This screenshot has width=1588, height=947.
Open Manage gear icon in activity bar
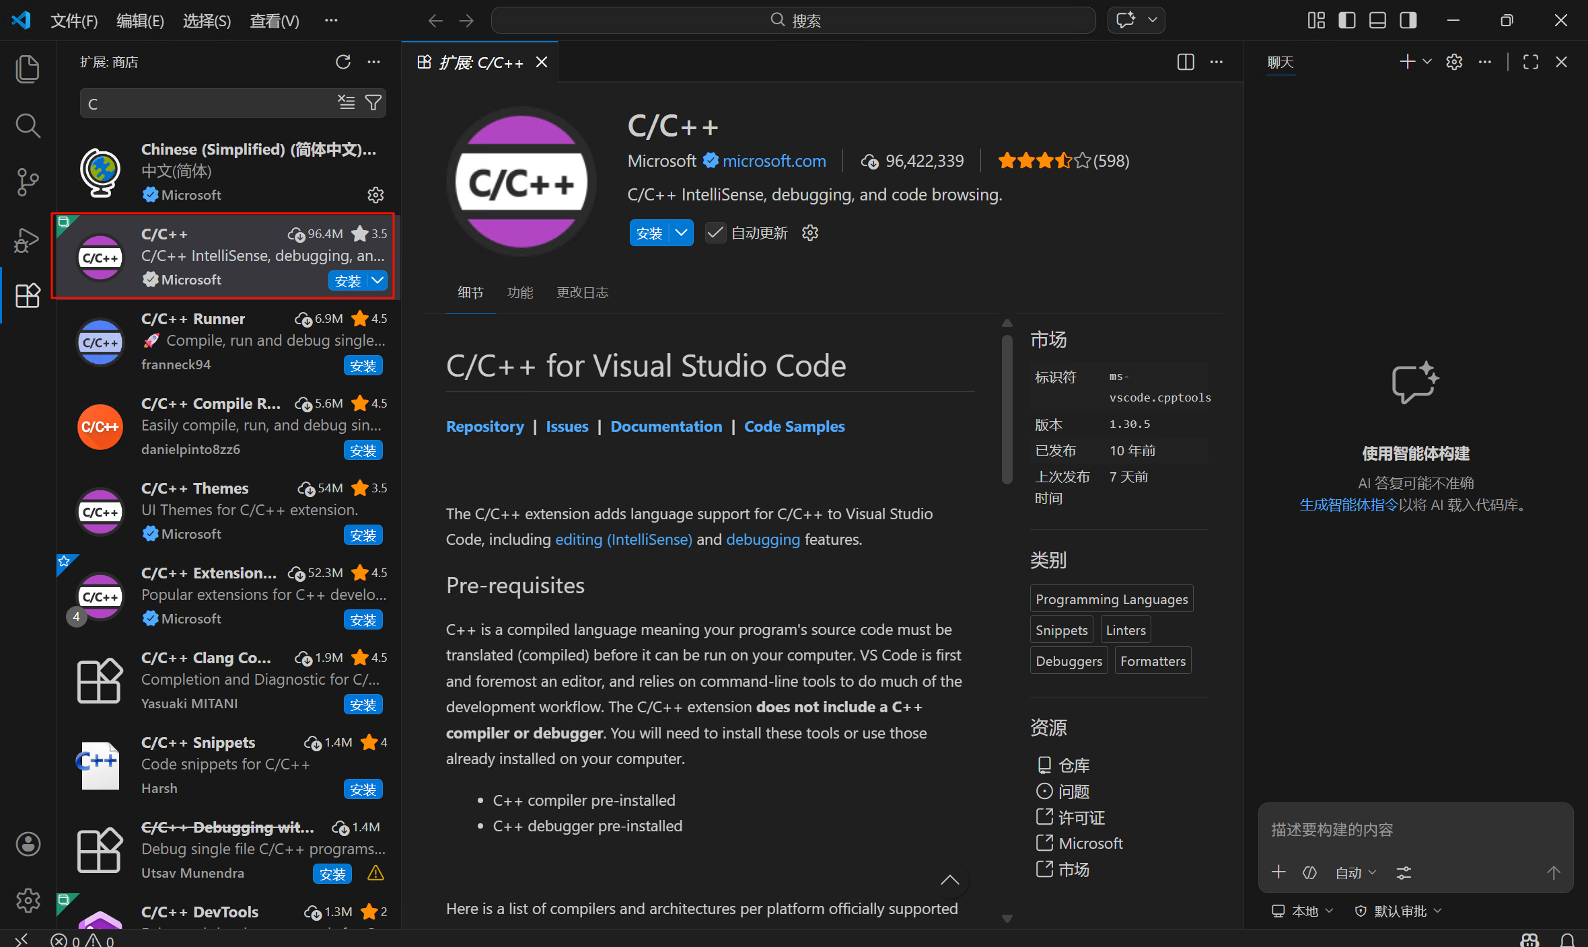click(x=28, y=900)
